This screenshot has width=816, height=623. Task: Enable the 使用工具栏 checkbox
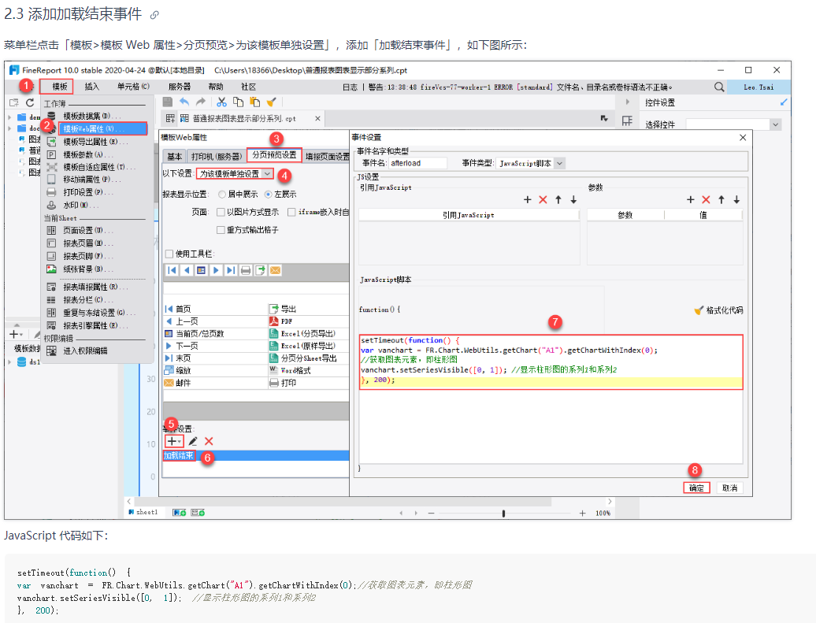169,254
